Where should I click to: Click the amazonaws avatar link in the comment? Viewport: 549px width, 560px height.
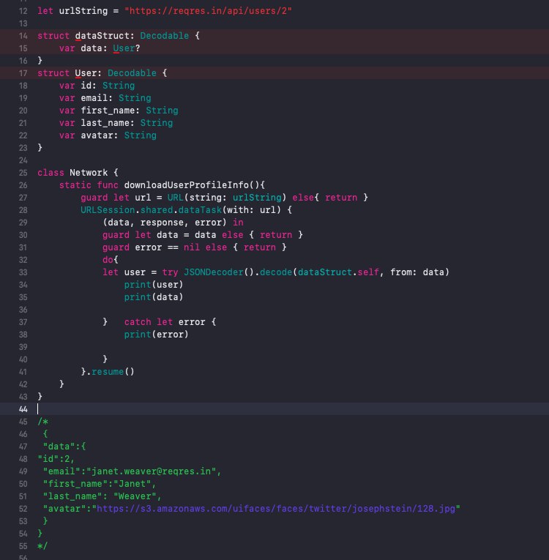tap(276, 509)
